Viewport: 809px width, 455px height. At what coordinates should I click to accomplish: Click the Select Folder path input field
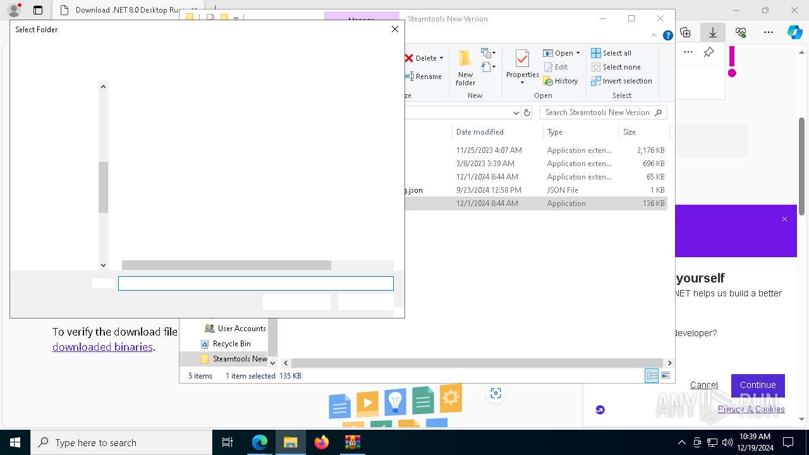256,283
